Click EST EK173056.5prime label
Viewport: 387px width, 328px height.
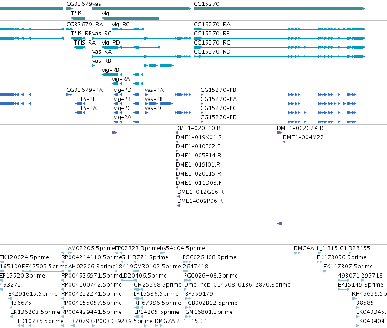pos(342,257)
